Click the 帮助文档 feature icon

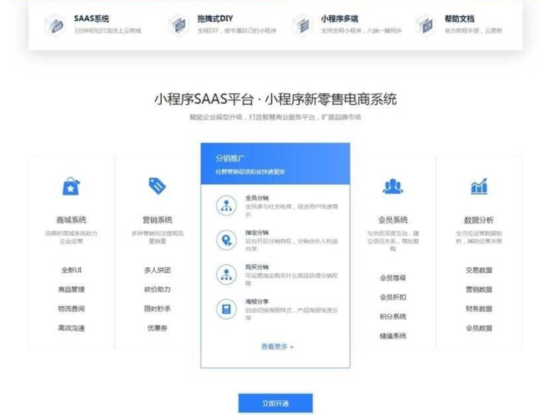(x=426, y=25)
